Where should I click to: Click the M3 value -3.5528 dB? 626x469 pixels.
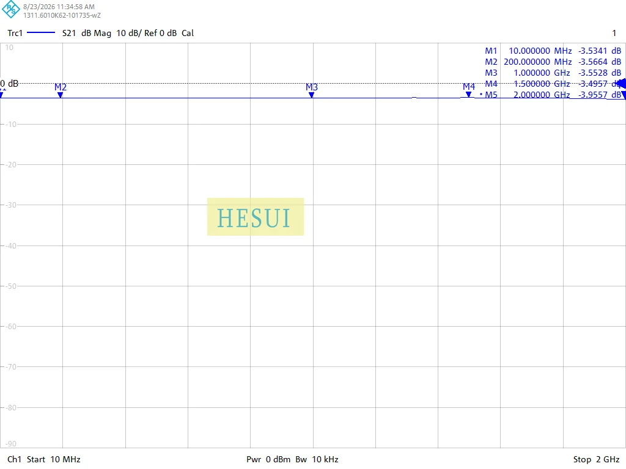coord(600,73)
